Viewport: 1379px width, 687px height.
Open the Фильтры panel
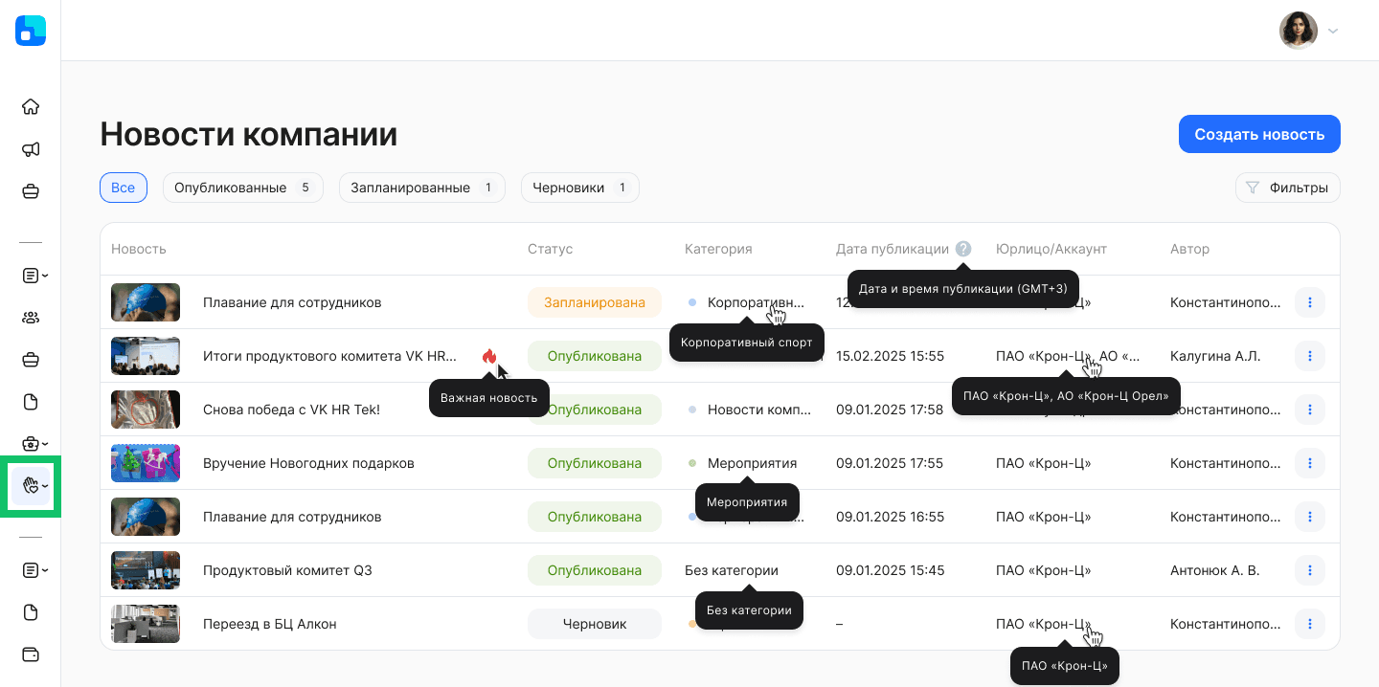[x=1287, y=188]
